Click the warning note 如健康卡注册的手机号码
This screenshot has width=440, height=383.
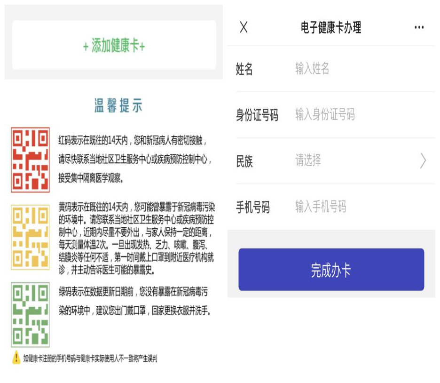(x=90, y=358)
